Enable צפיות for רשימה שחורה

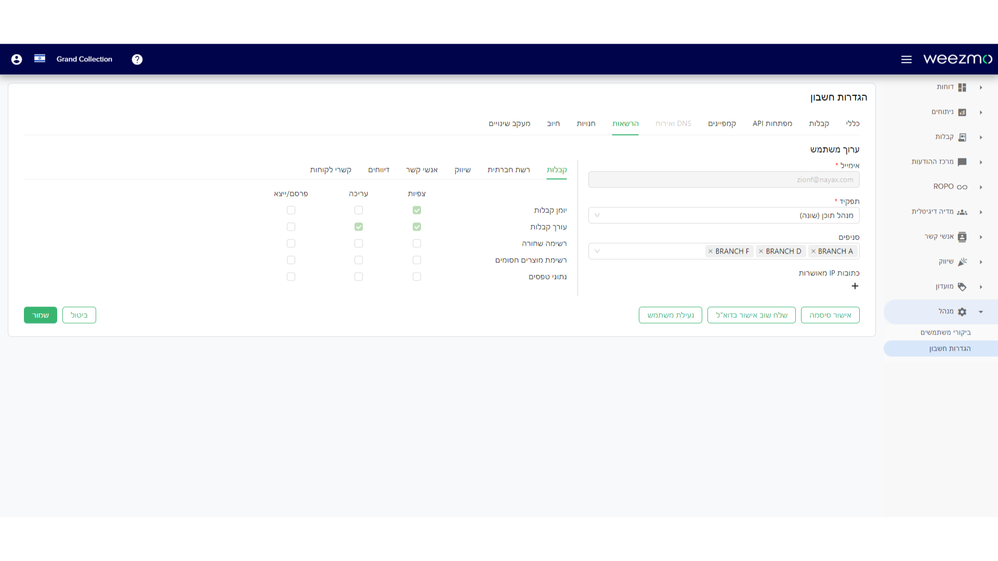(417, 244)
